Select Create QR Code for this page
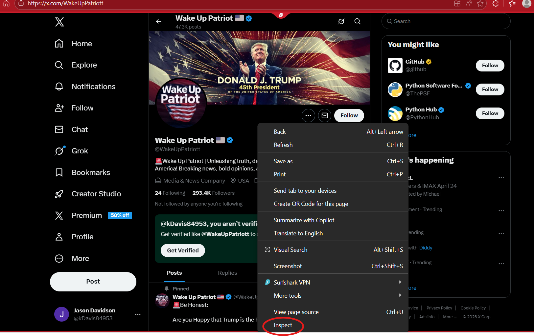The width and height of the screenshot is (534, 336). tap(333, 204)
